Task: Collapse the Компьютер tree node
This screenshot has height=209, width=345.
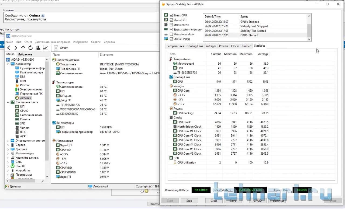Action: point(8,64)
